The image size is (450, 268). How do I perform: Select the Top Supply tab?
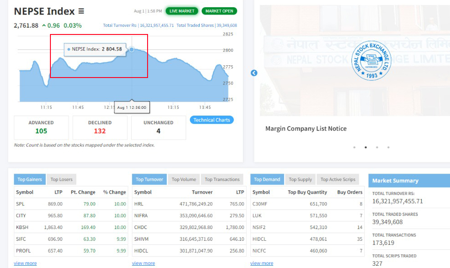[300, 180]
